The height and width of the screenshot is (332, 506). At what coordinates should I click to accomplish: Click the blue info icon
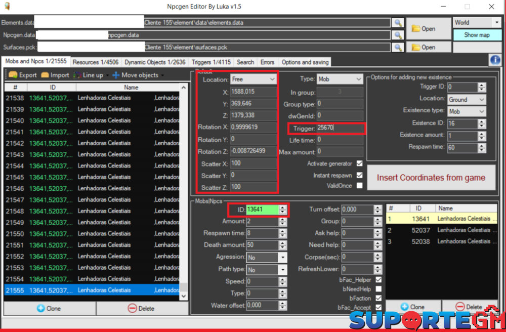(494, 60)
